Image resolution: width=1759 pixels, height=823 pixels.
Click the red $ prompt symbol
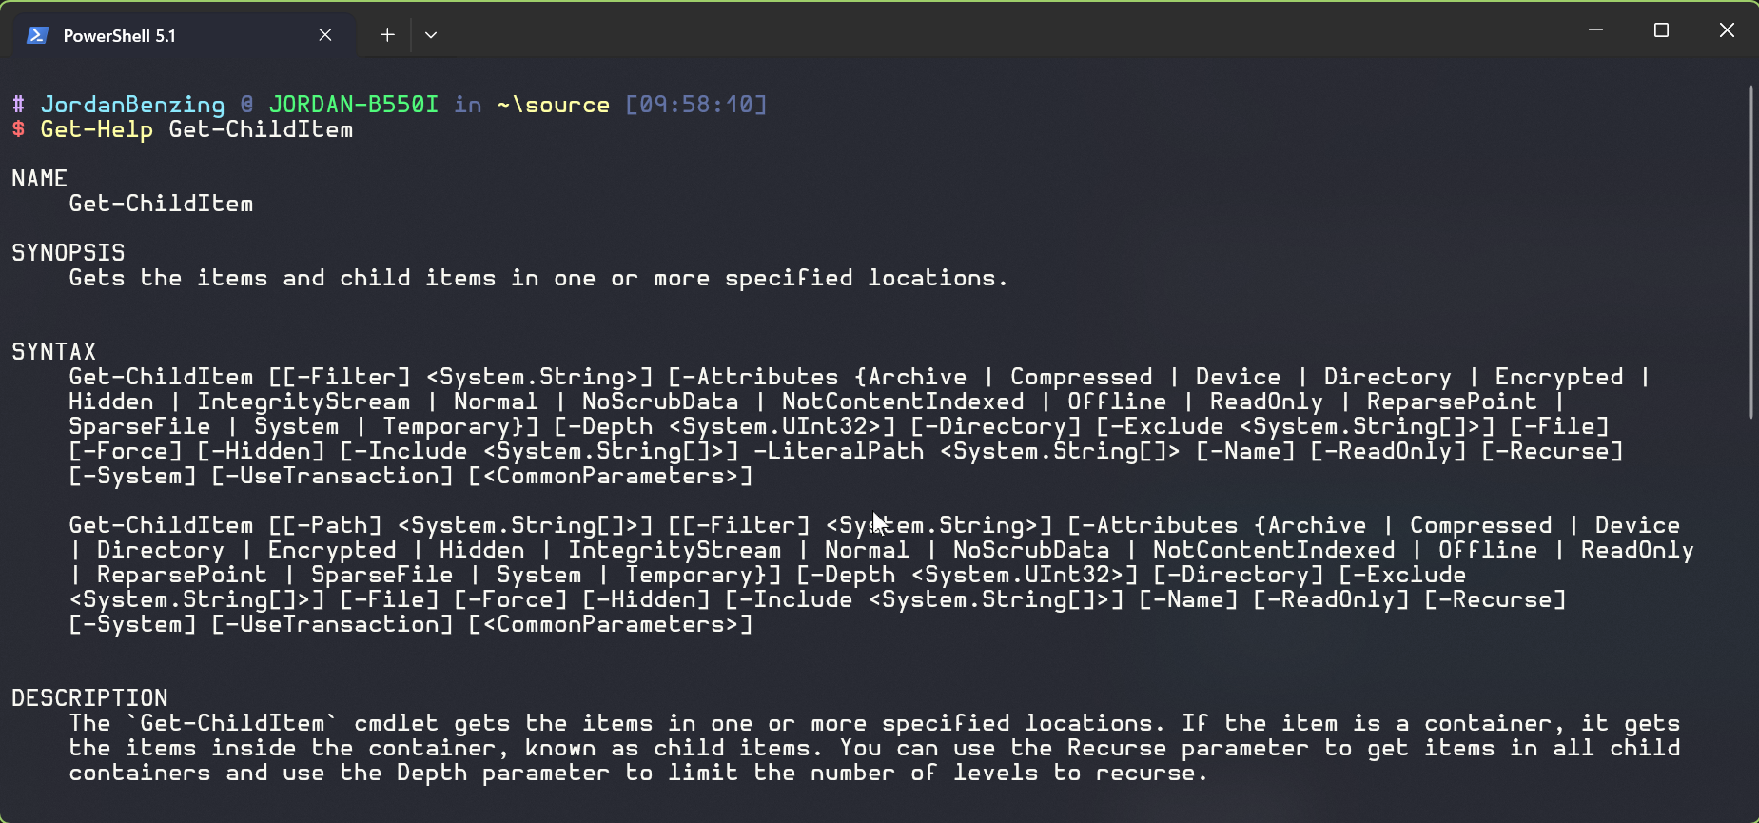[18, 129]
